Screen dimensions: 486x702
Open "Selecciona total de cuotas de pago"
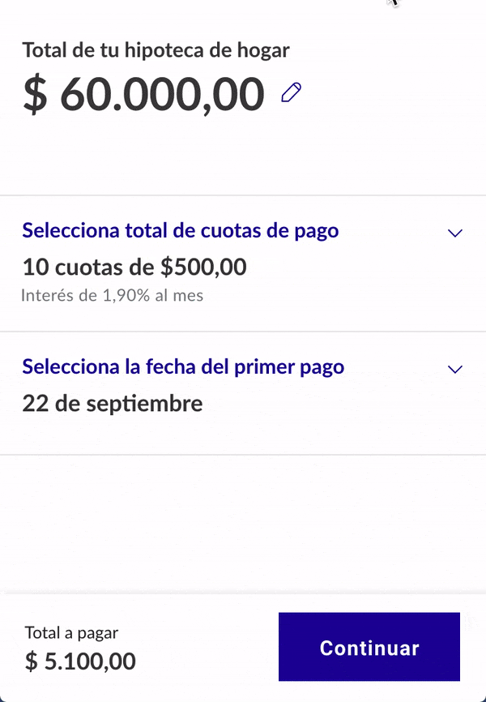[x=180, y=230]
